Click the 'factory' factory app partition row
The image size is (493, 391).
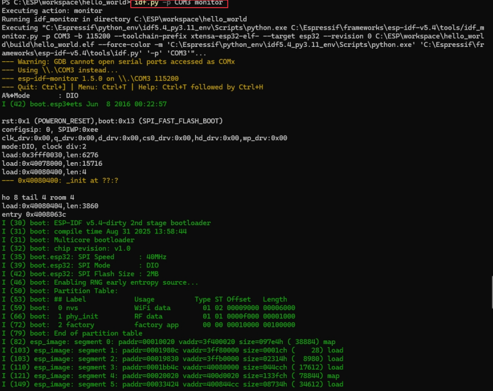coord(148,325)
